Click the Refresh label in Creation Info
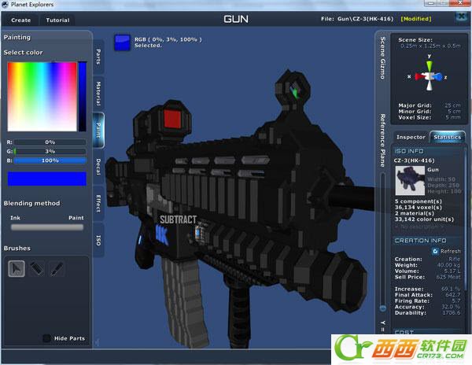 click(450, 251)
